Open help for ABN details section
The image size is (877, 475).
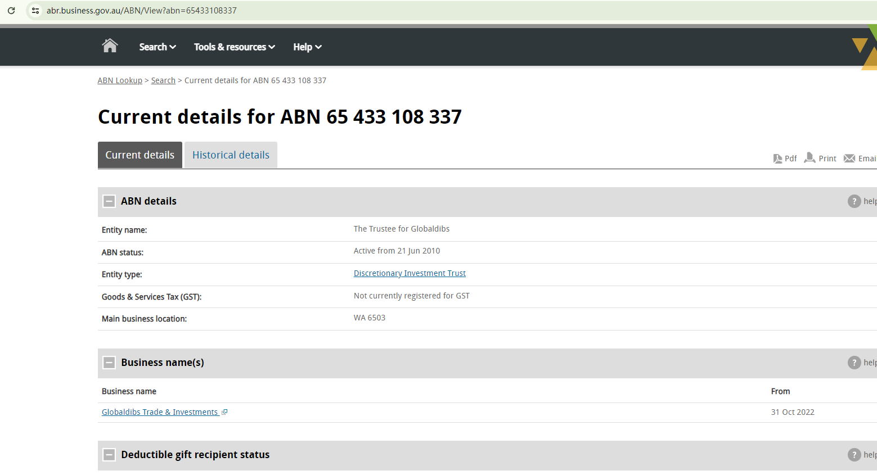[854, 201]
